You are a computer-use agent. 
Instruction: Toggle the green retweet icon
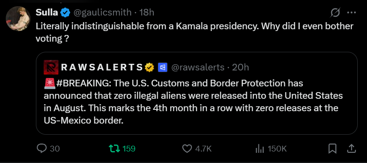pos(115,148)
